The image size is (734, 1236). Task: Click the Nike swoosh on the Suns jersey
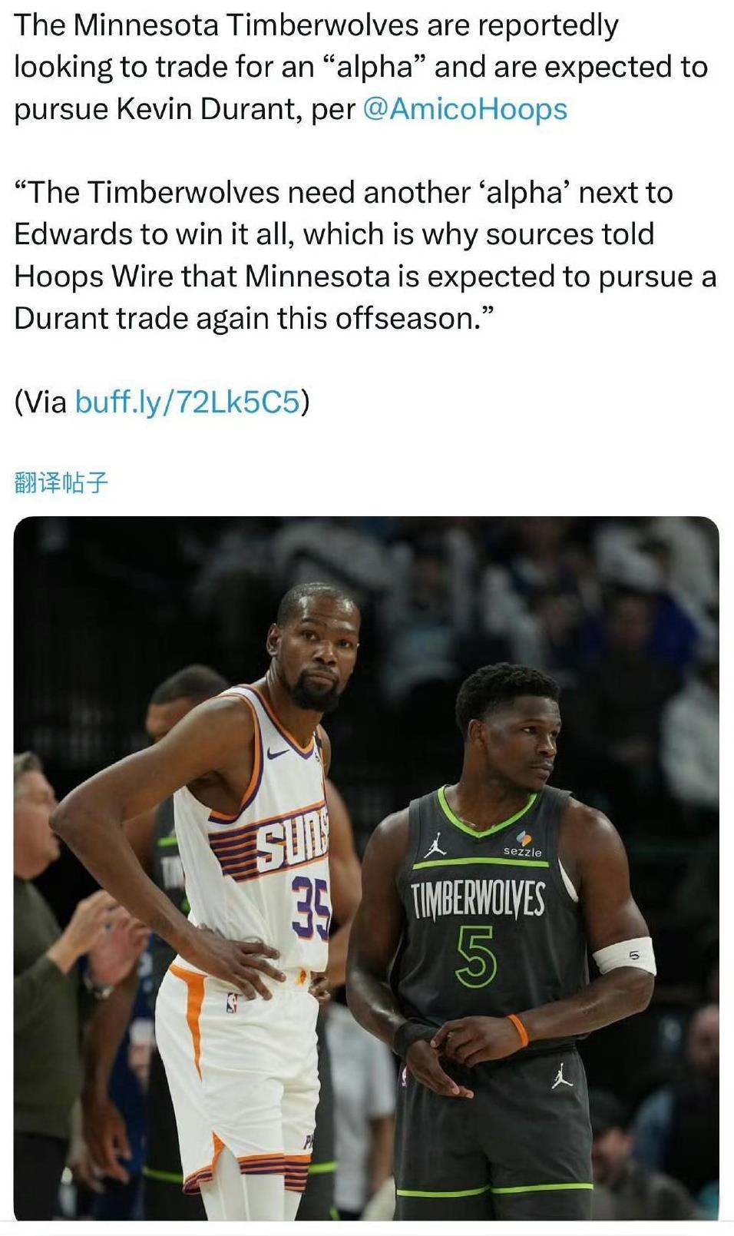[278, 754]
